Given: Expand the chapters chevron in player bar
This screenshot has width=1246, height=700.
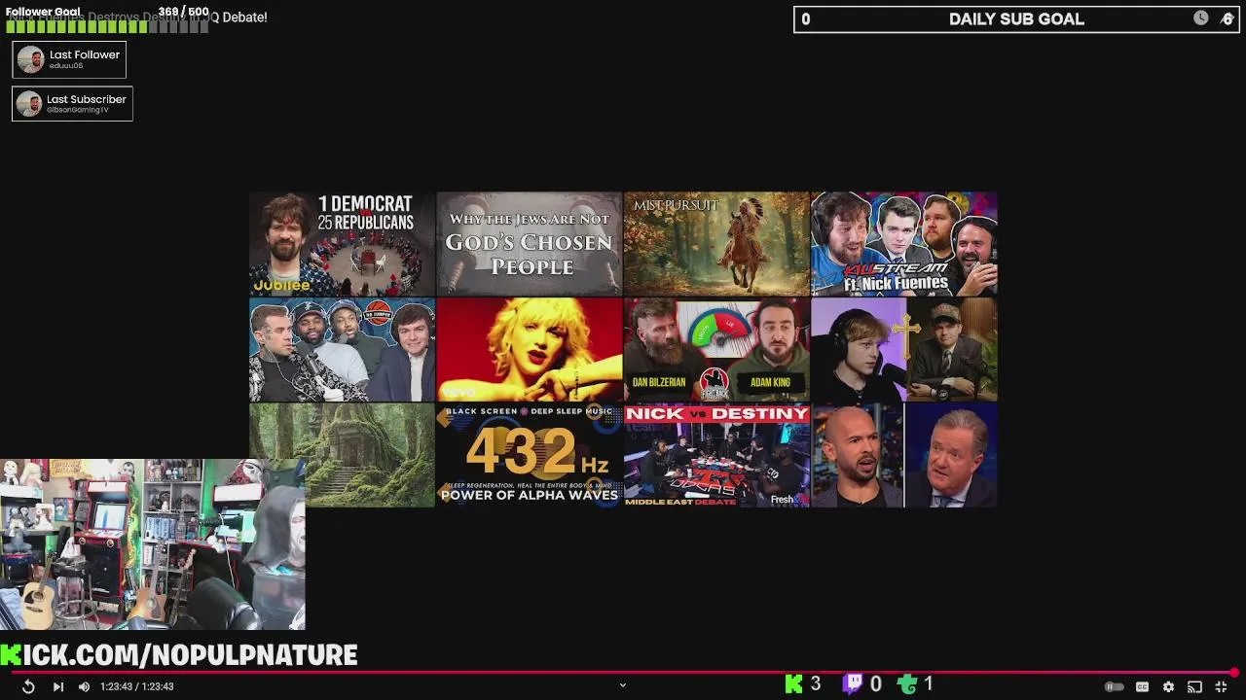Looking at the screenshot, I should pyautogui.click(x=623, y=685).
